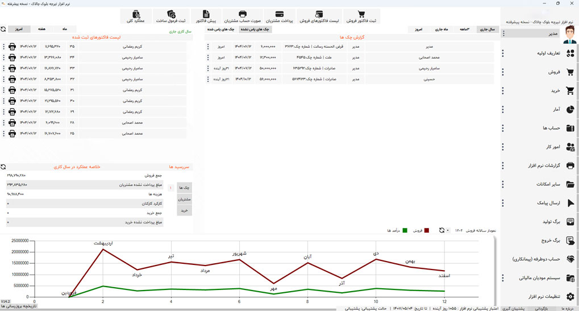
Task: Click the بازگردانی button at the bottom
Action: click(x=541, y=308)
